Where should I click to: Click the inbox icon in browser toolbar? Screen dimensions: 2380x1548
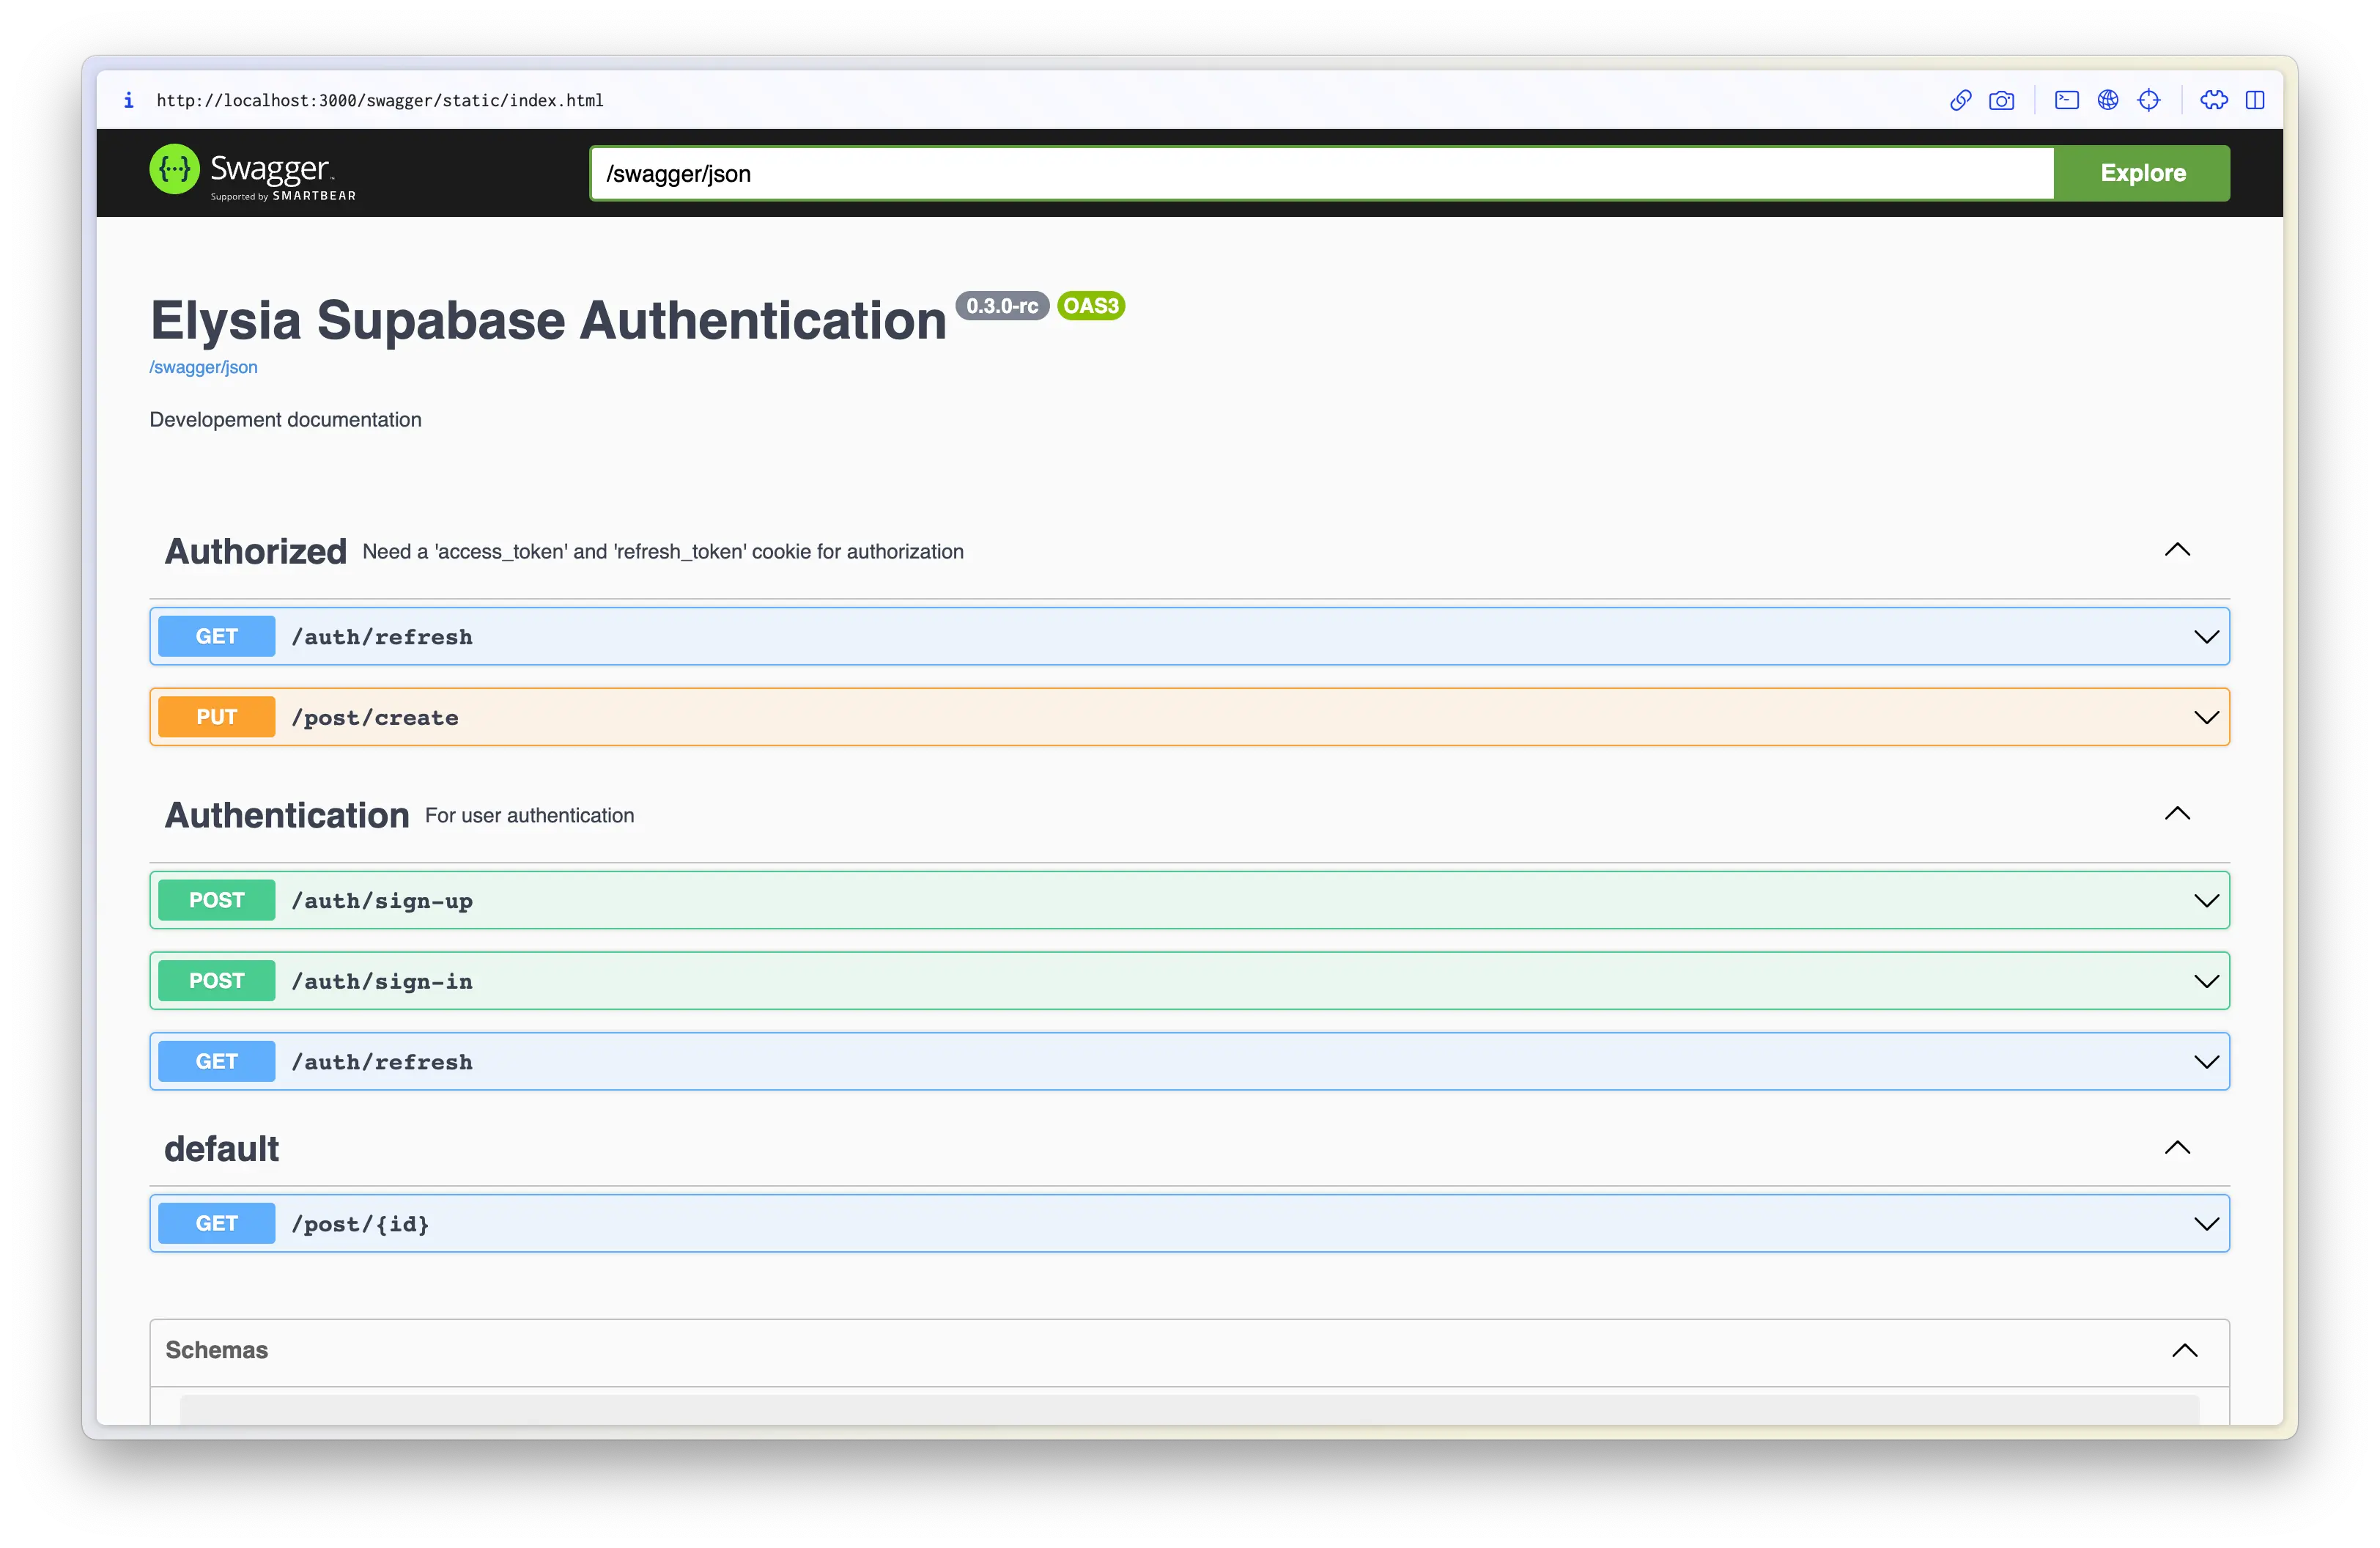pos(2066,99)
